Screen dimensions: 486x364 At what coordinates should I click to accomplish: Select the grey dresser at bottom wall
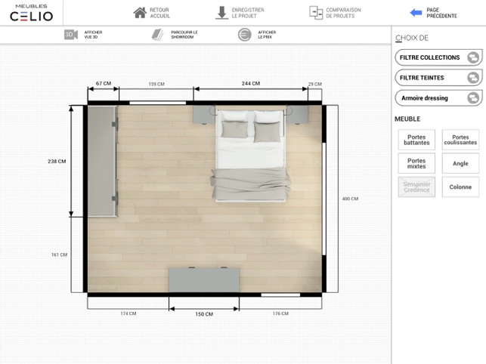click(204, 279)
